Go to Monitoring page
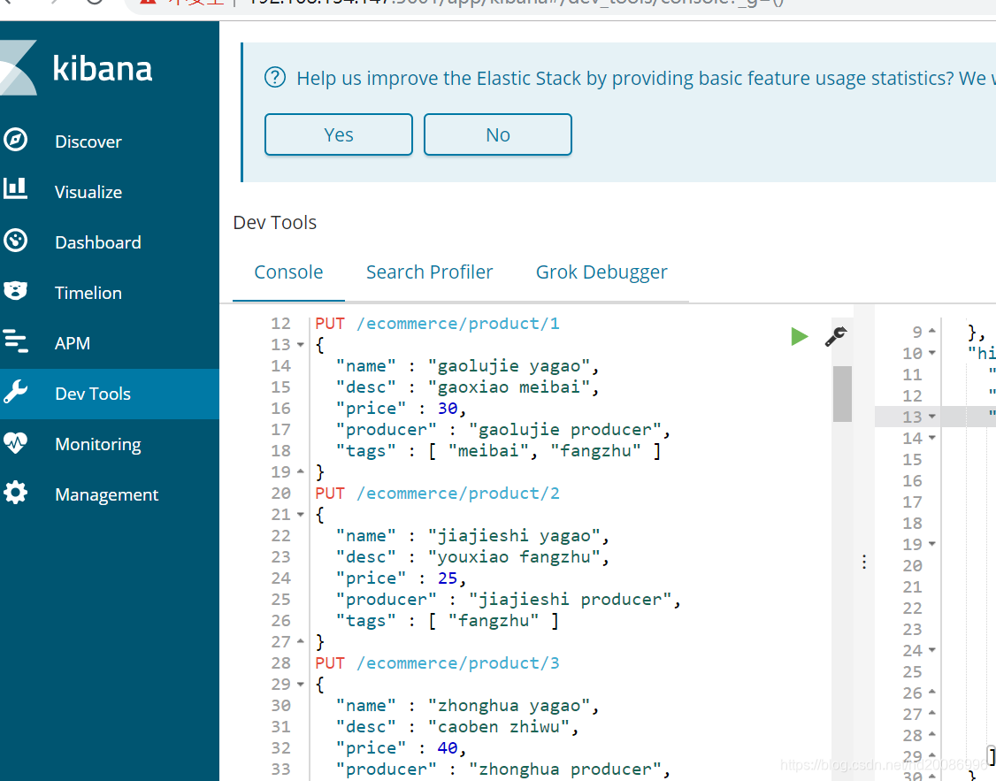The image size is (996, 781). [98, 444]
